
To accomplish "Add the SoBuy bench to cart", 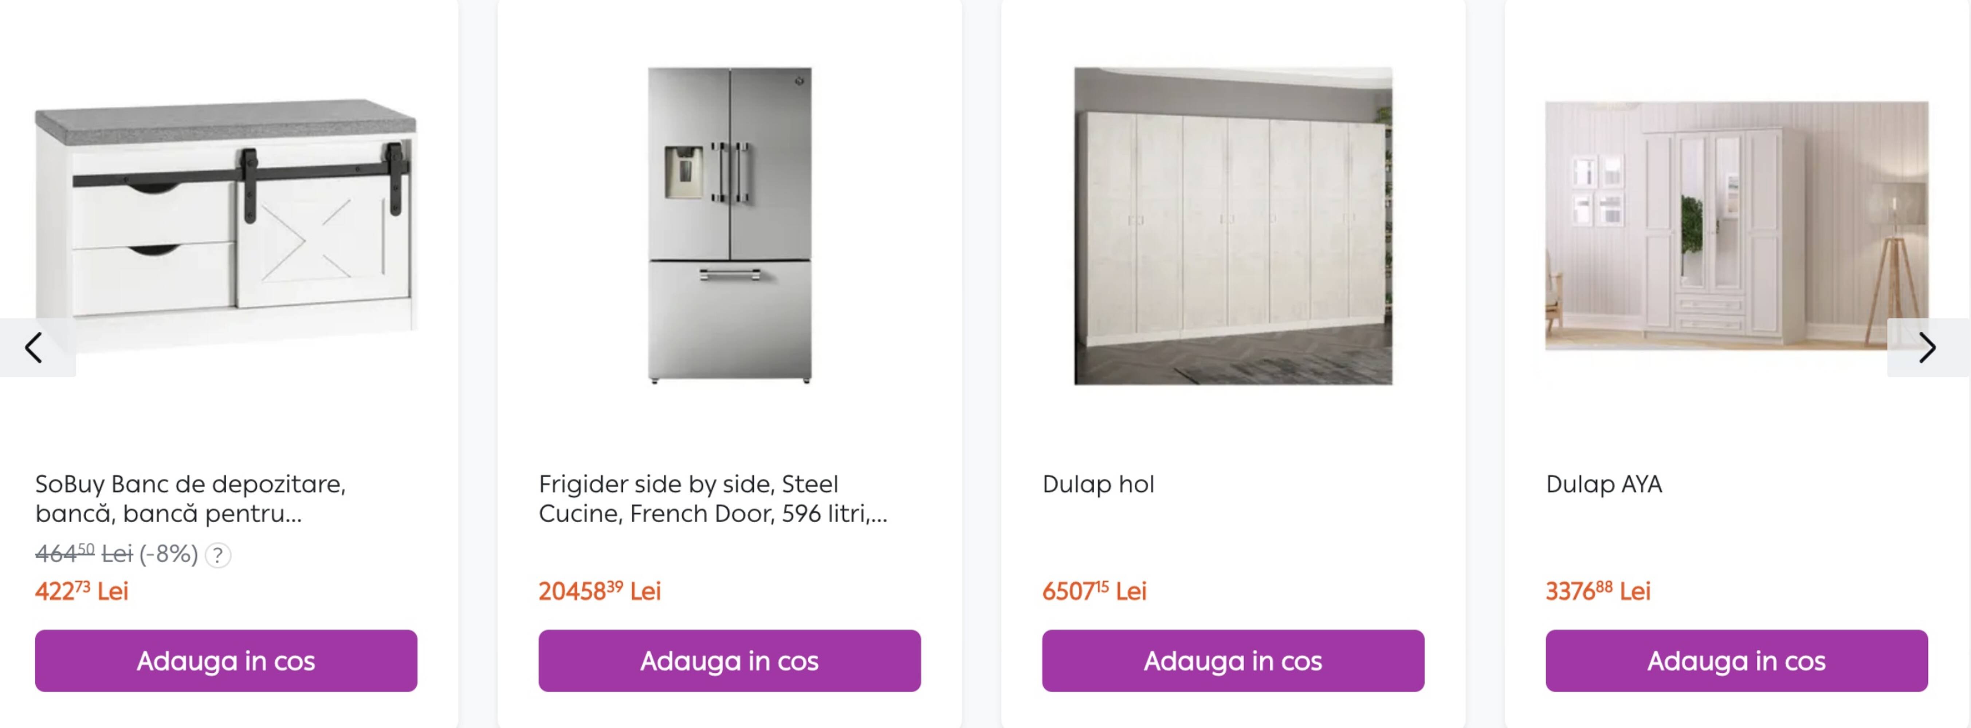I will click(226, 661).
